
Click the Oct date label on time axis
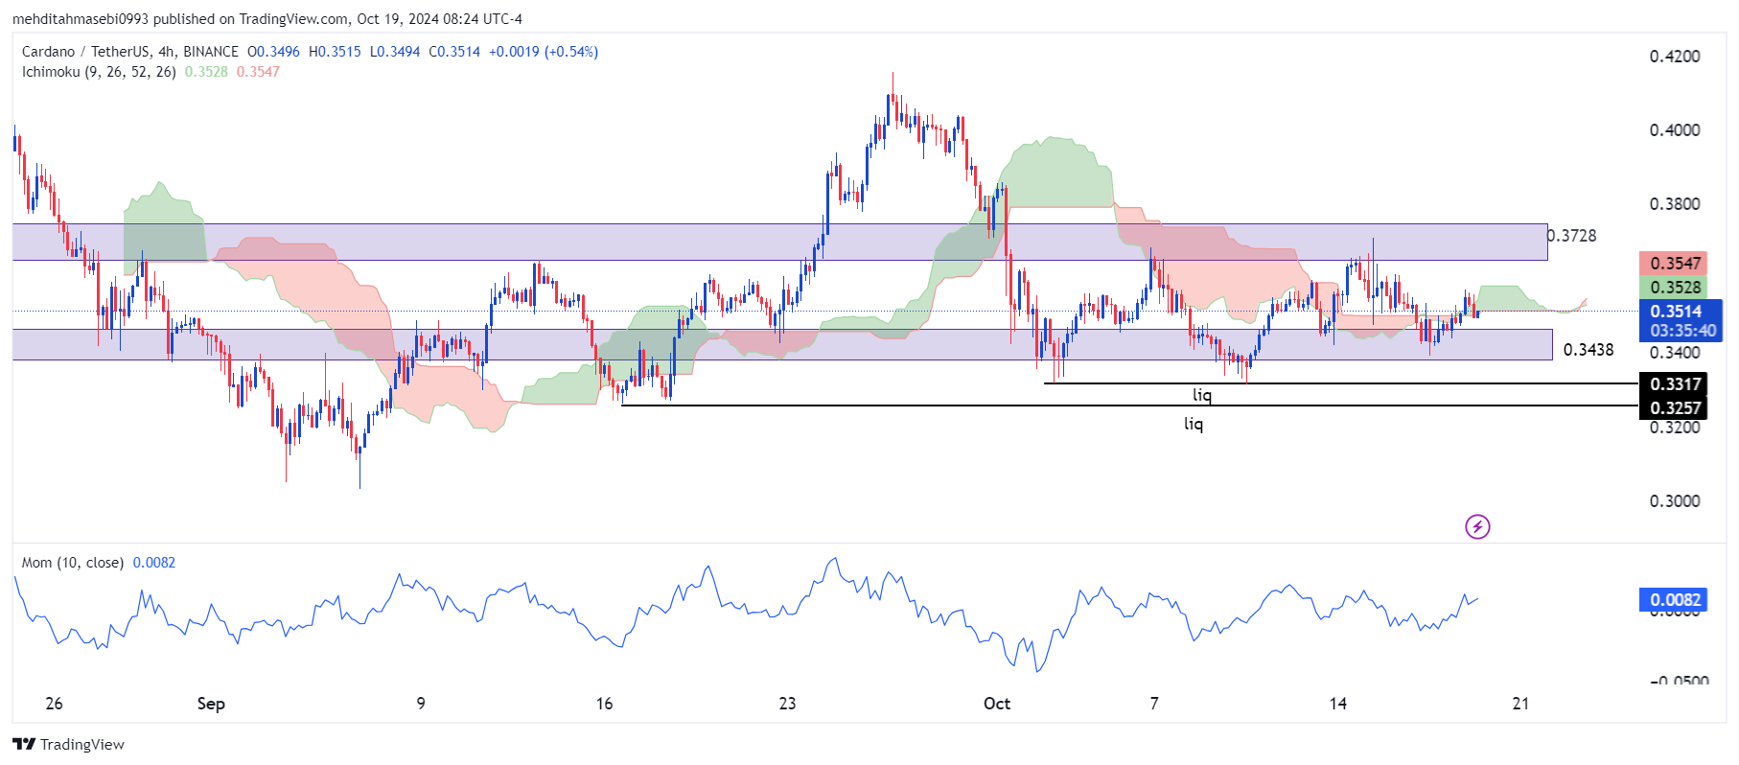pos(997,704)
